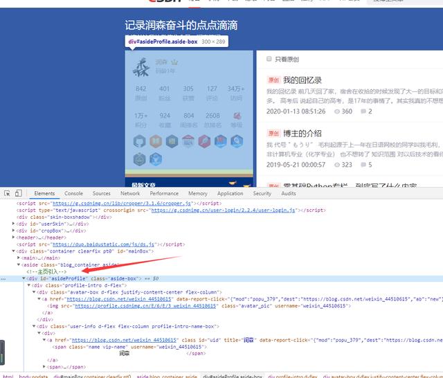This screenshot has height=378, width=443.
Task: Click the view count eye icon beside 360
Action: 337,111
